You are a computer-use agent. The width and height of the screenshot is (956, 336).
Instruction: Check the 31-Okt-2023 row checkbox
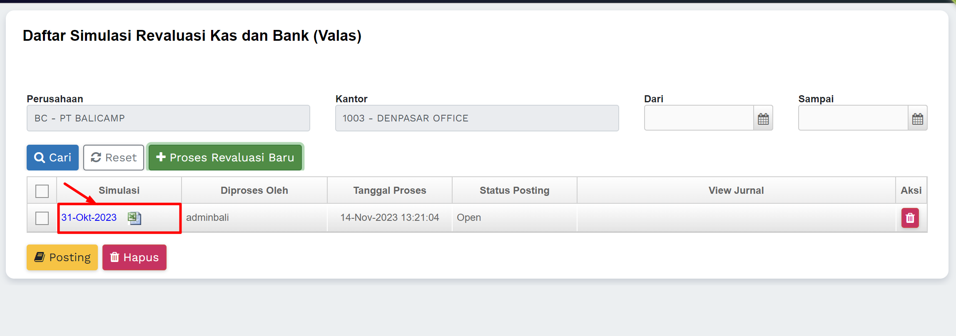42,218
